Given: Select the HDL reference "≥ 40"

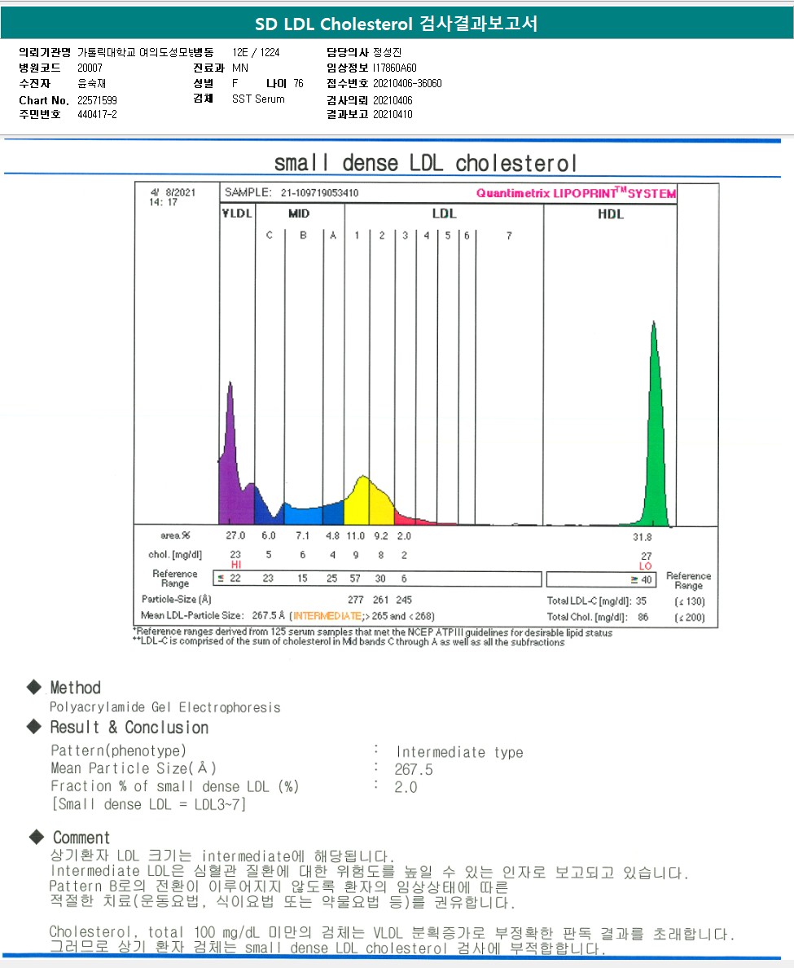Looking at the screenshot, I should click(641, 579).
